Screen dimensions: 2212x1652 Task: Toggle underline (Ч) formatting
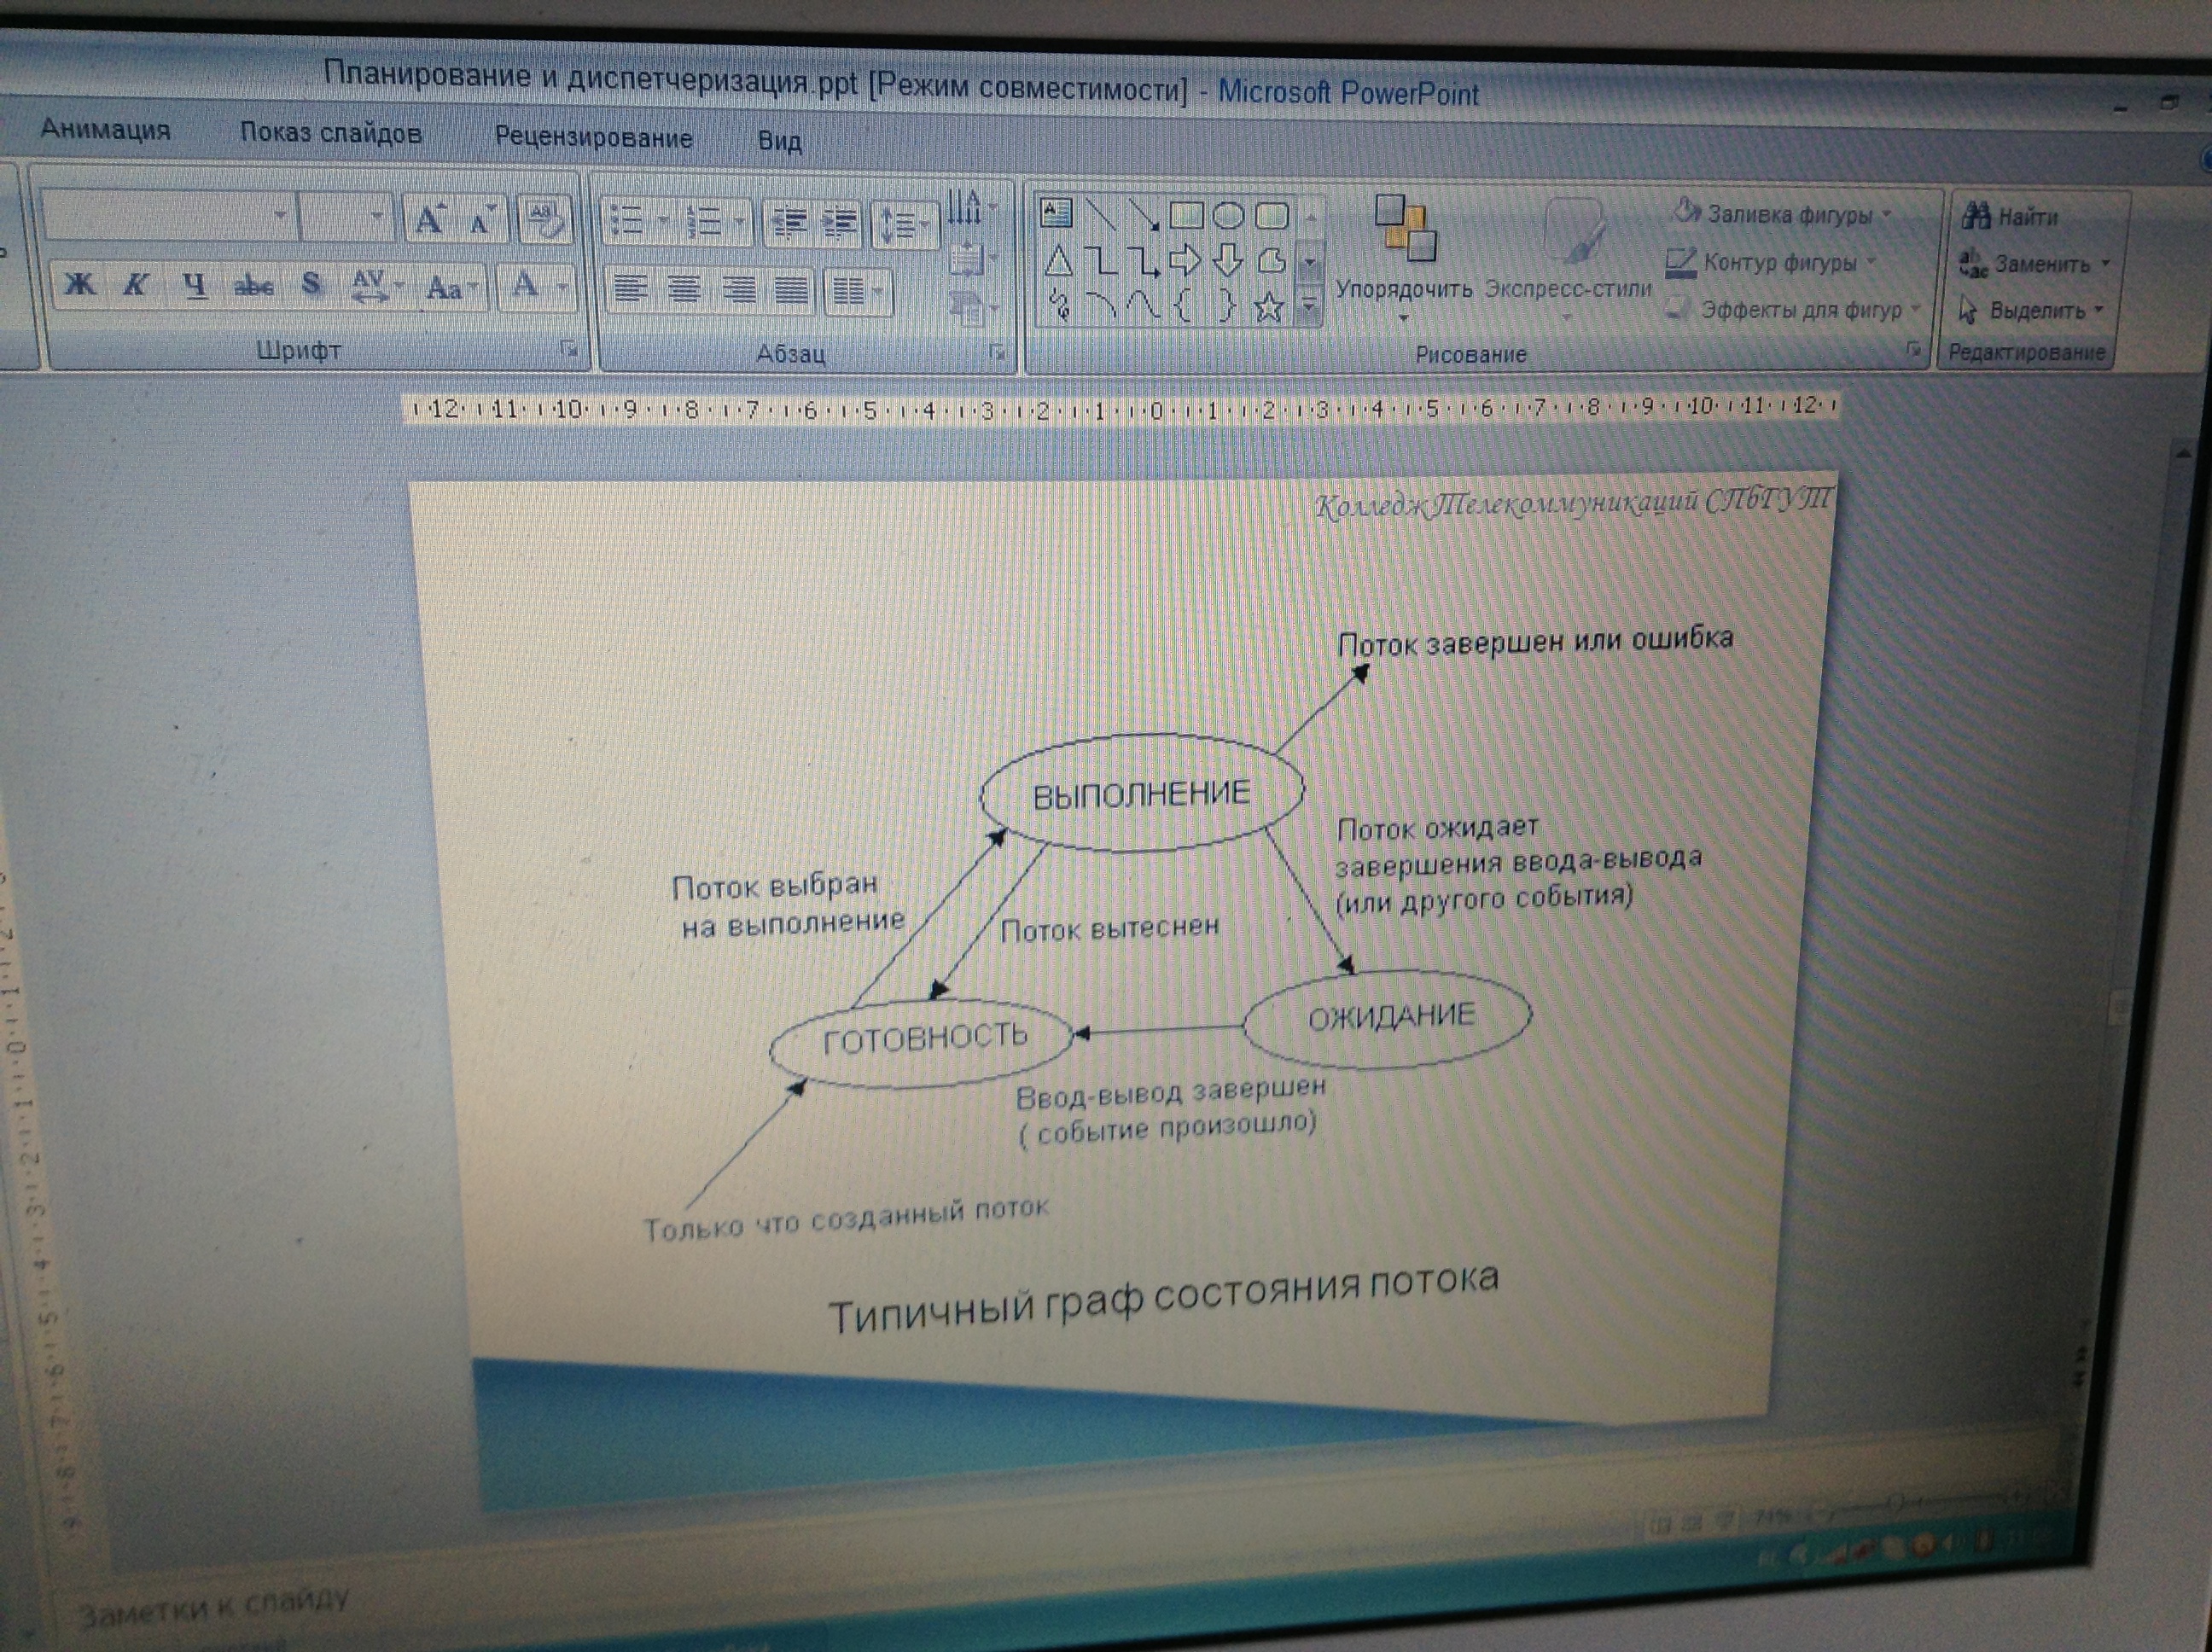coord(195,286)
